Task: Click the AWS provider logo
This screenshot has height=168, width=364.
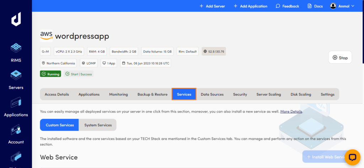Action: [47, 36]
